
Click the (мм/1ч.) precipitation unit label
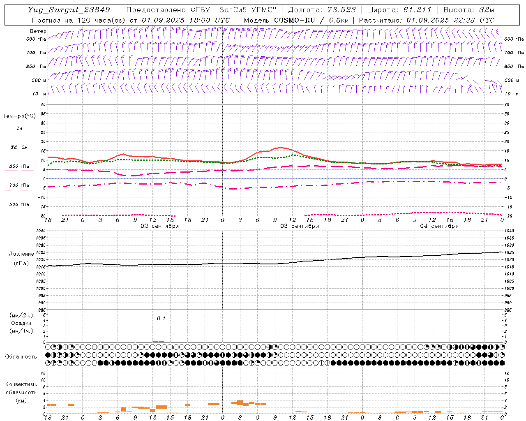click(21, 331)
